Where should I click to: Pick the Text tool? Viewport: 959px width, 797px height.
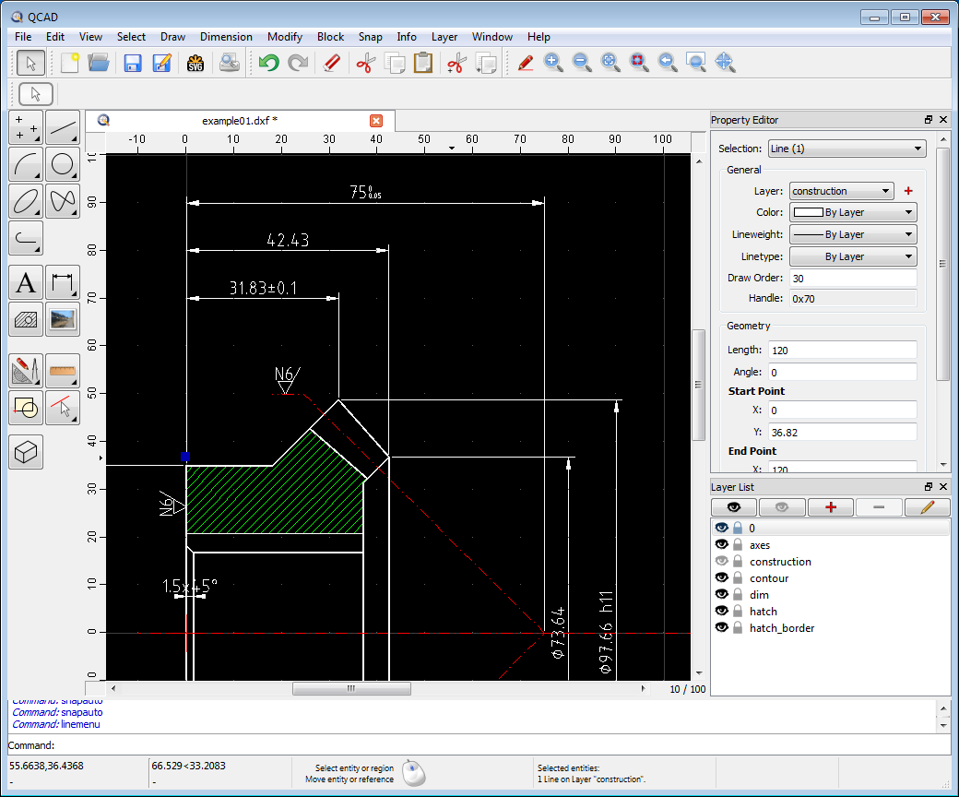click(x=26, y=282)
